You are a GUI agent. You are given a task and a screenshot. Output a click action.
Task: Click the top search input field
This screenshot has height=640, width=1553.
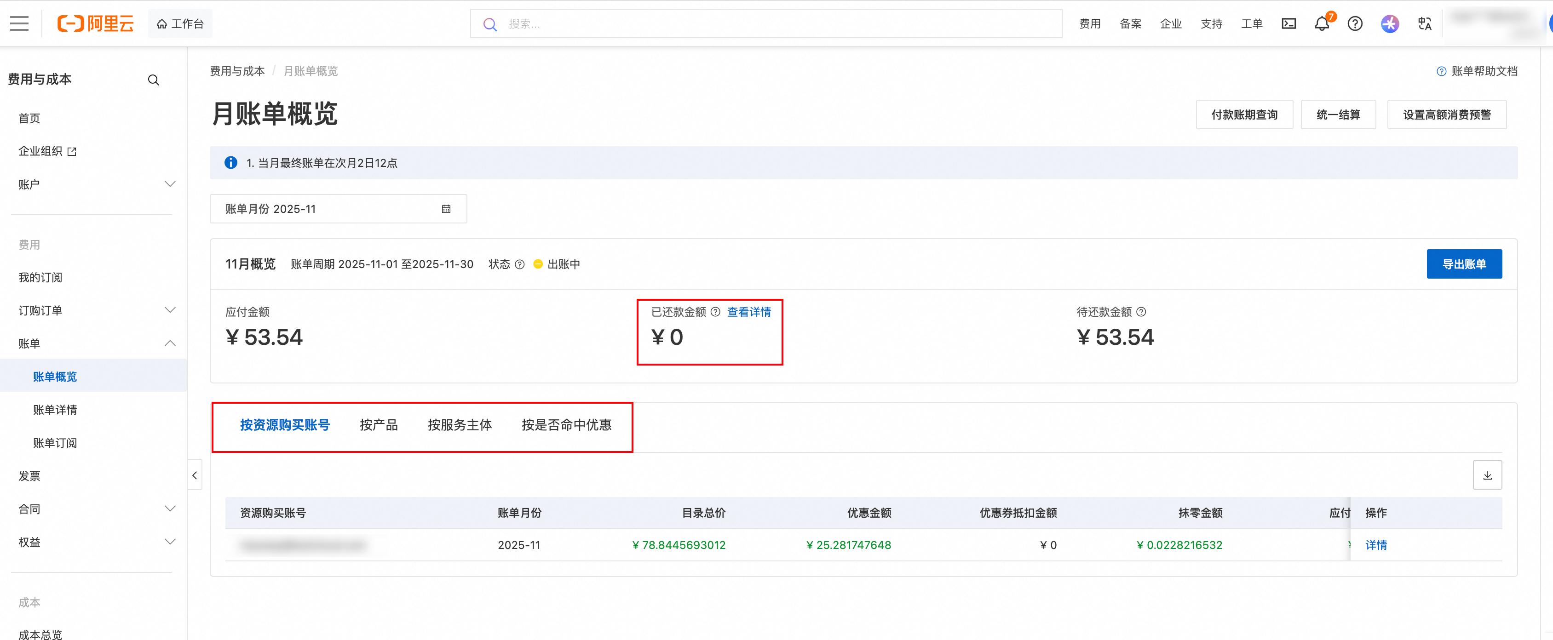tap(778, 23)
